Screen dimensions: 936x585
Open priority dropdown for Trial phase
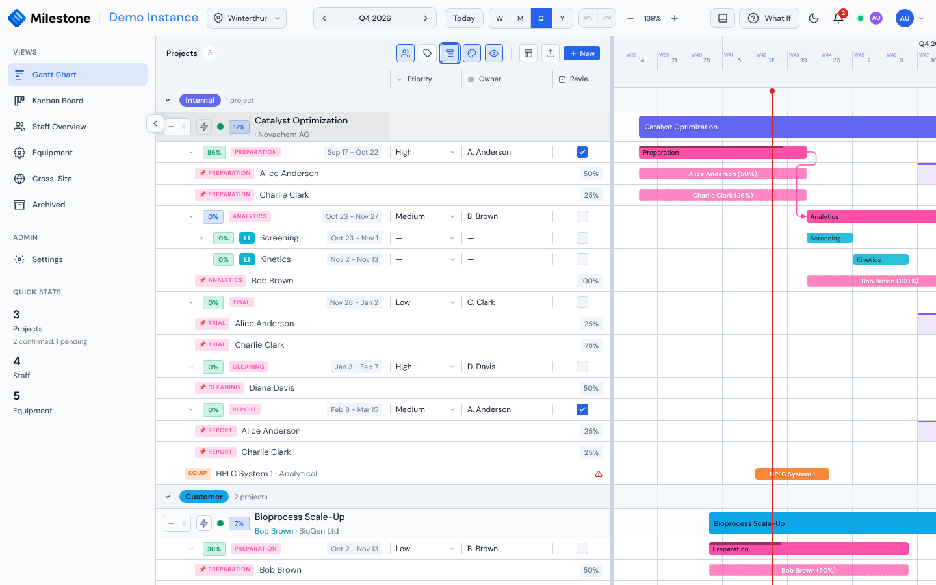[426, 302]
